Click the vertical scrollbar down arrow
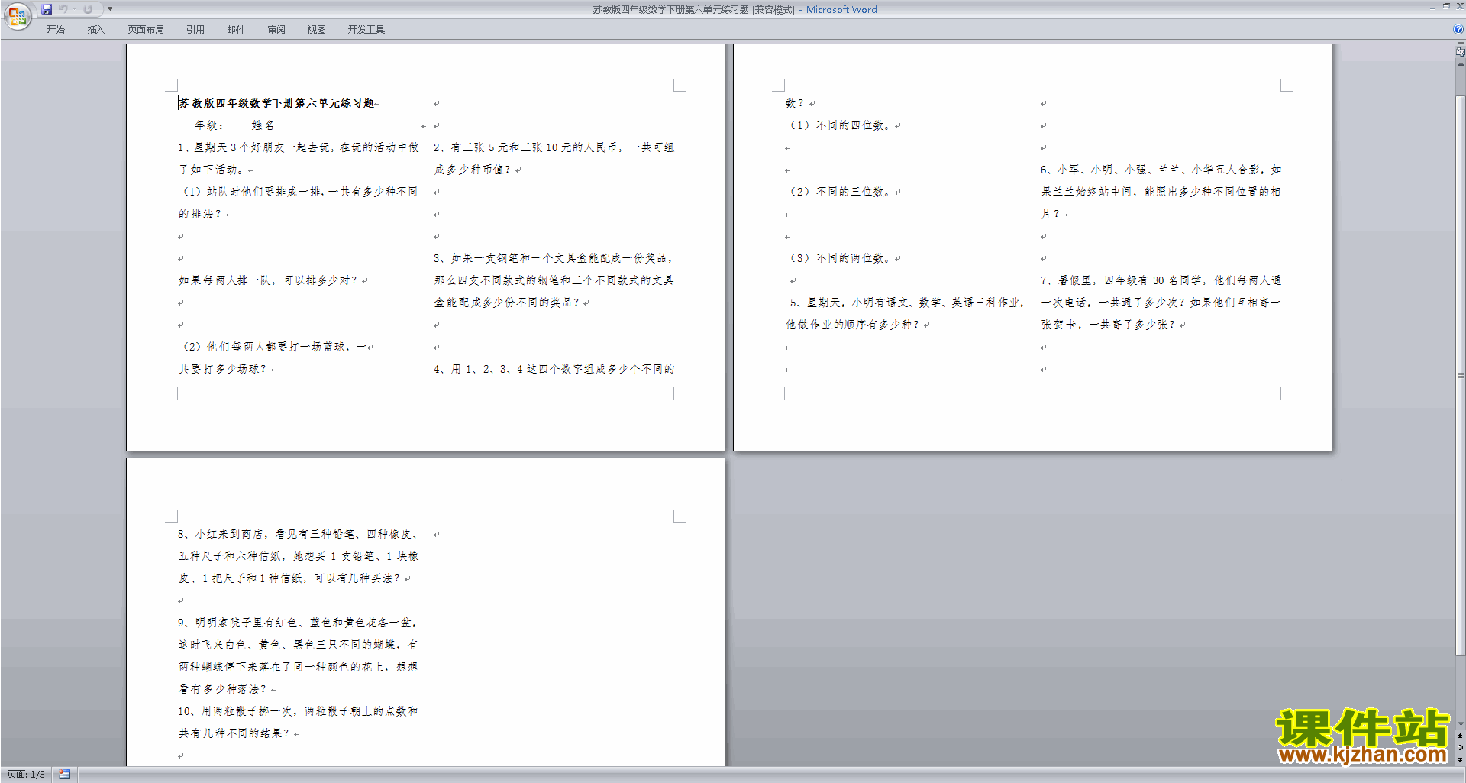1466x783 pixels. (x=1460, y=724)
